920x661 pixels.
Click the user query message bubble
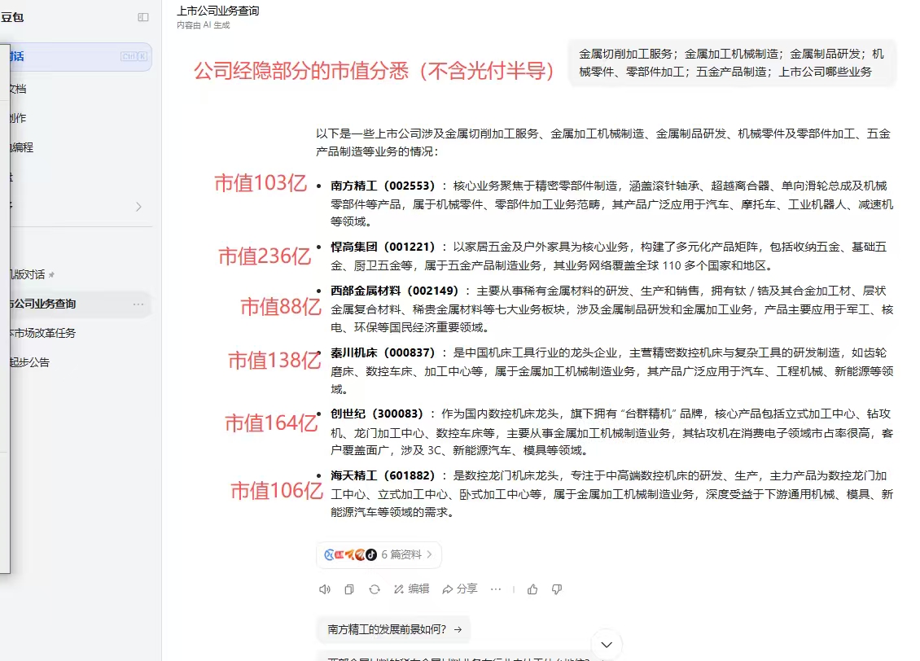732,63
